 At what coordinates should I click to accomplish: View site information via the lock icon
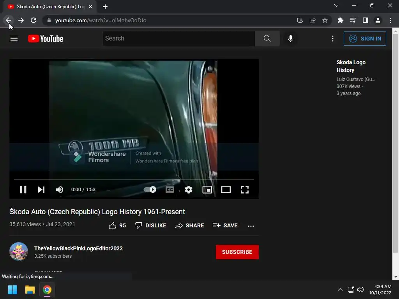(x=49, y=20)
